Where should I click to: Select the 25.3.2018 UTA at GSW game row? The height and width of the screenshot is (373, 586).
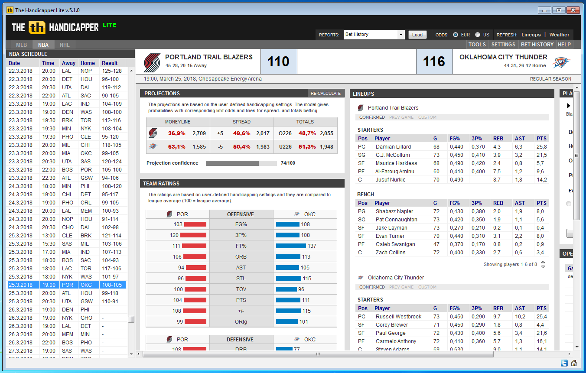pyautogui.click(x=67, y=302)
